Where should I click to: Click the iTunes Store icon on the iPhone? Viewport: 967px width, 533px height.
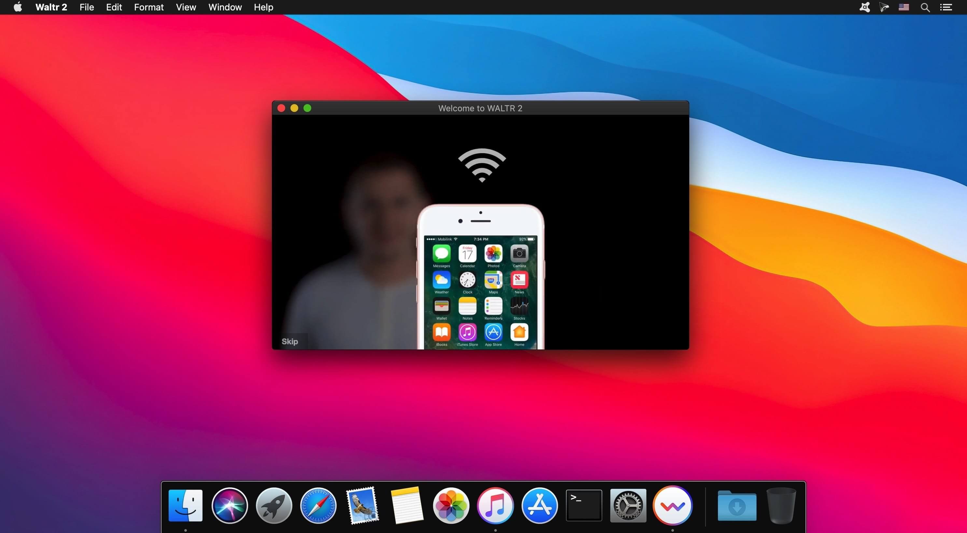click(x=467, y=332)
